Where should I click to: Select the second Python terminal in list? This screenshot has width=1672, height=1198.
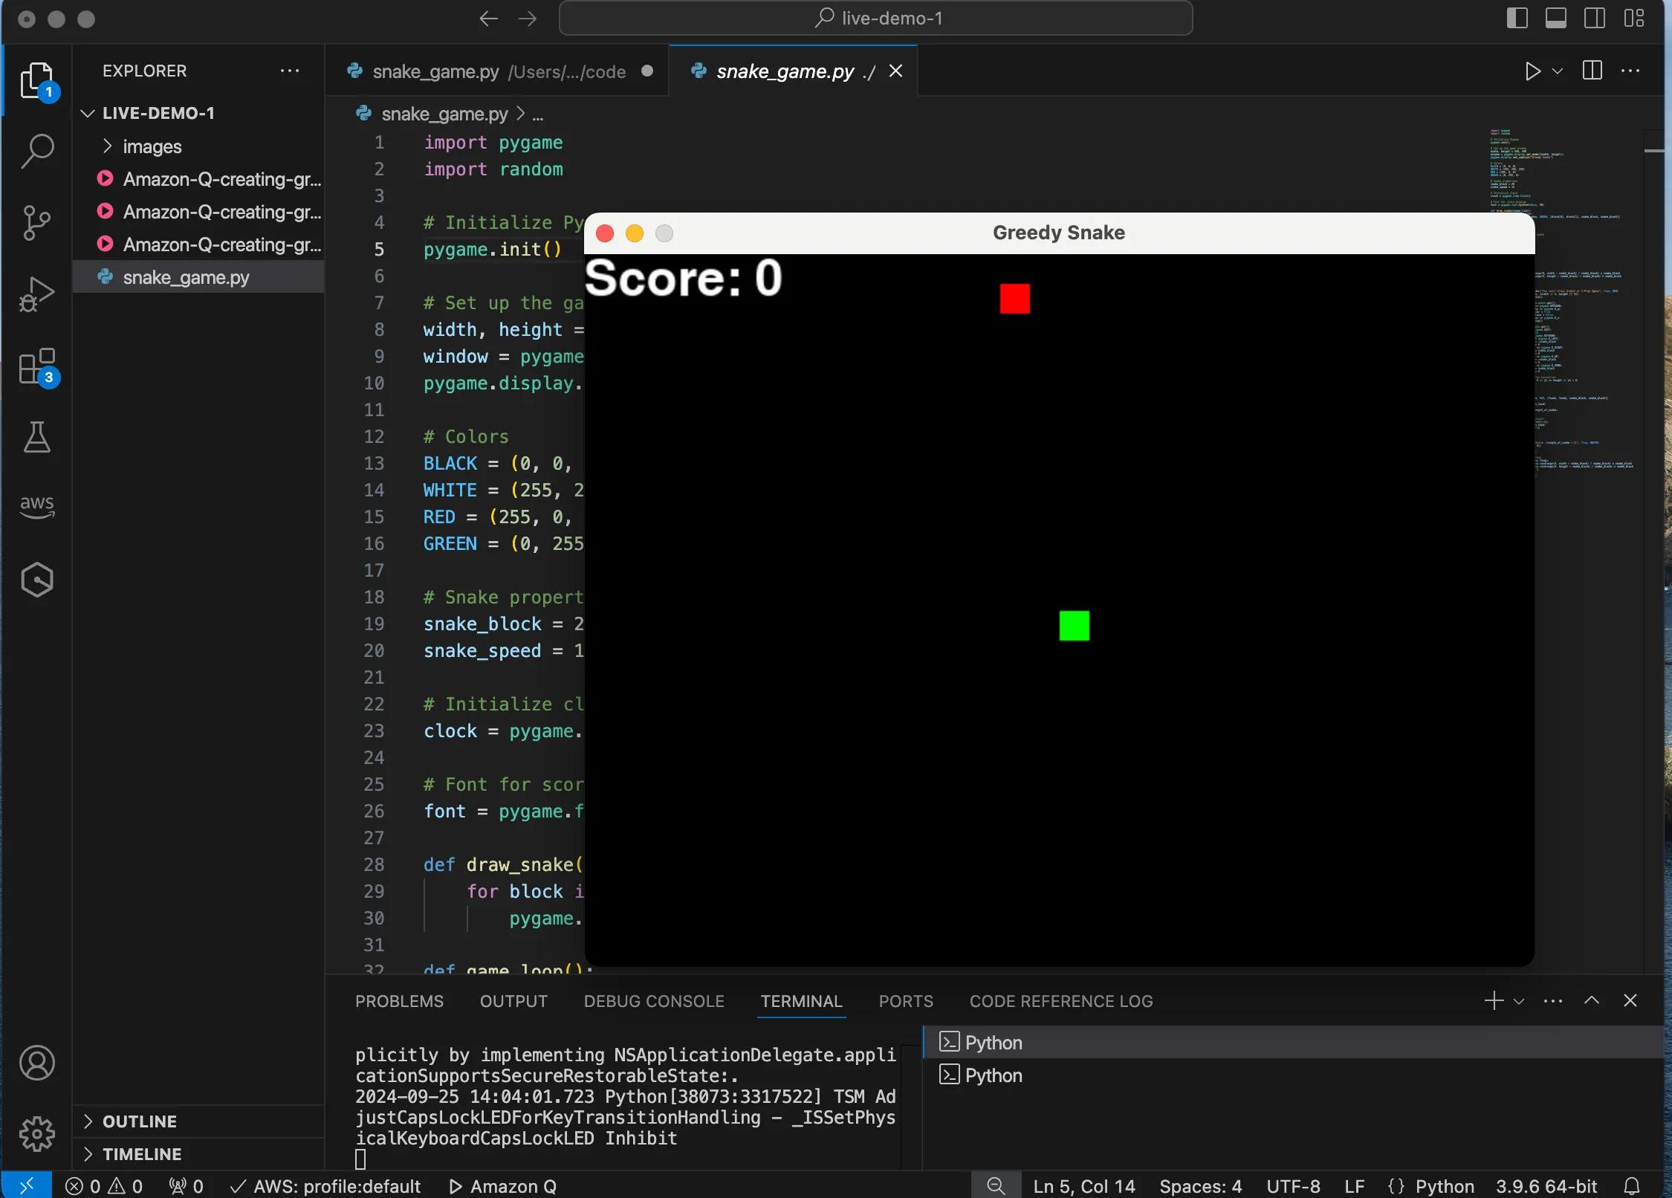tap(1293, 1075)
